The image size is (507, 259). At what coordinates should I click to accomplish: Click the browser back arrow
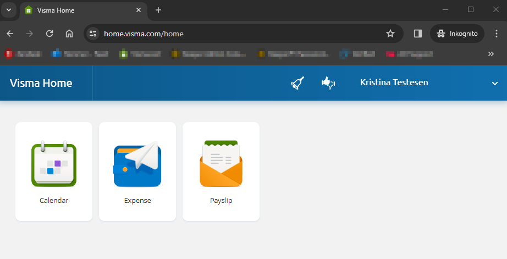point(10,34)
